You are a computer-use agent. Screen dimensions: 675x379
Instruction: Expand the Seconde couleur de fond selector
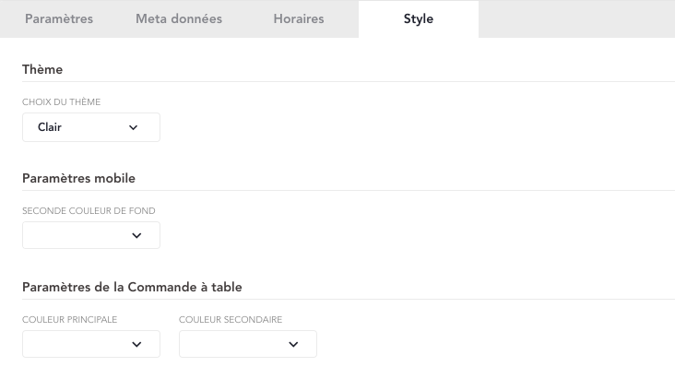(91, 235)
